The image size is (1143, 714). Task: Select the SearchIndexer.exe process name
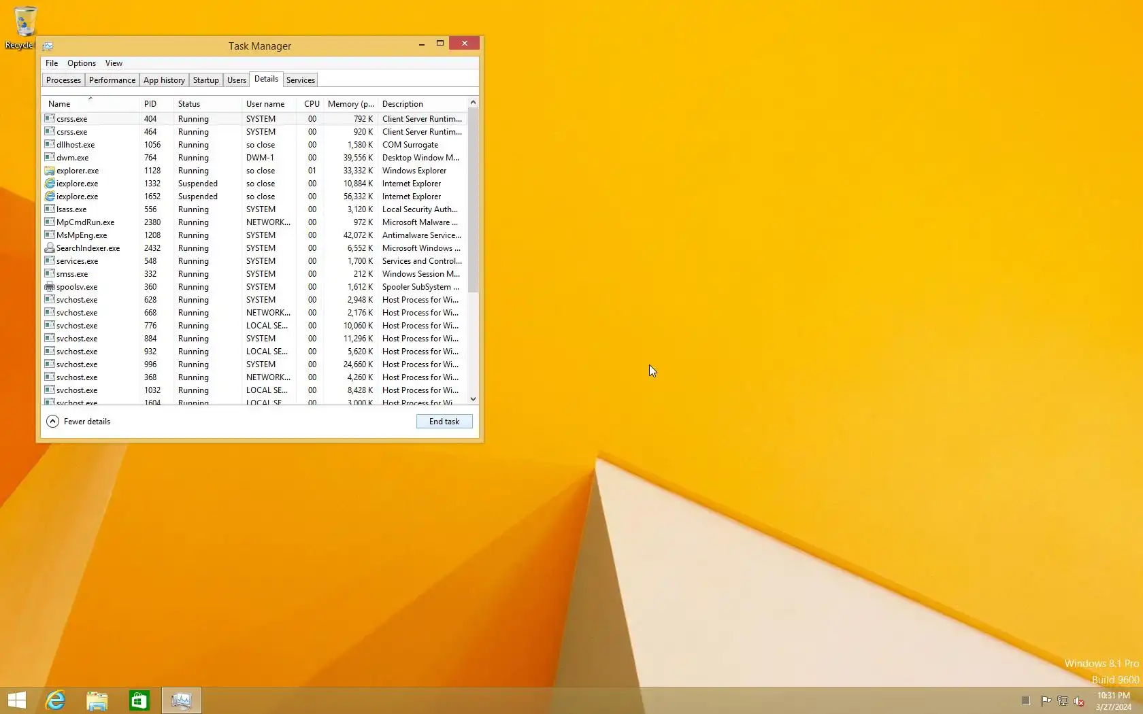88,248
